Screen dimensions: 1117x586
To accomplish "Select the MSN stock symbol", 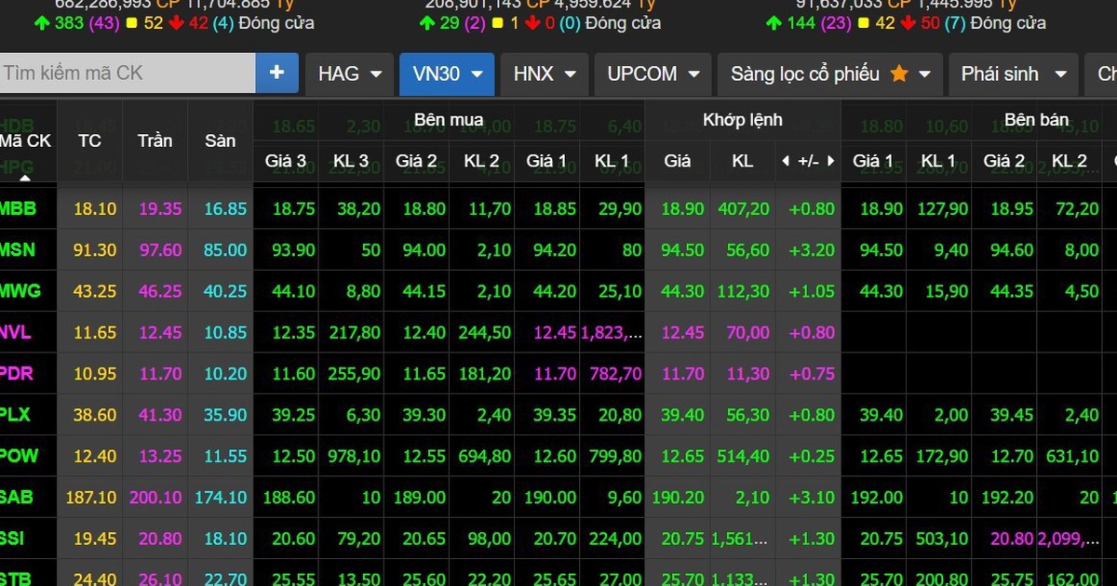I will click(x=19, y=250).
